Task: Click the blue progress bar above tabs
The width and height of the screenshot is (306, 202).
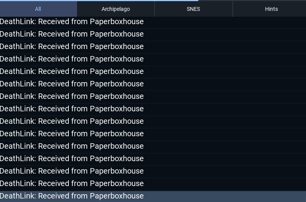Action: (x=99, y=1)
